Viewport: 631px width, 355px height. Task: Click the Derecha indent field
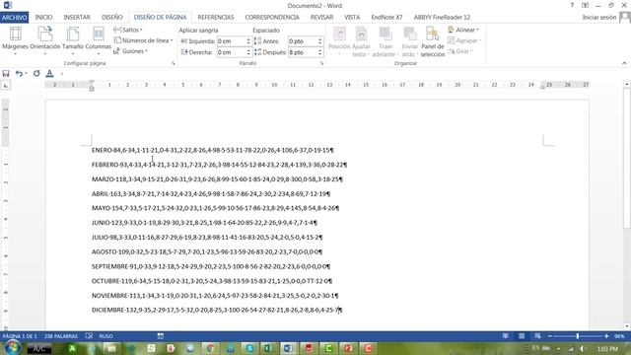[232, 52]
